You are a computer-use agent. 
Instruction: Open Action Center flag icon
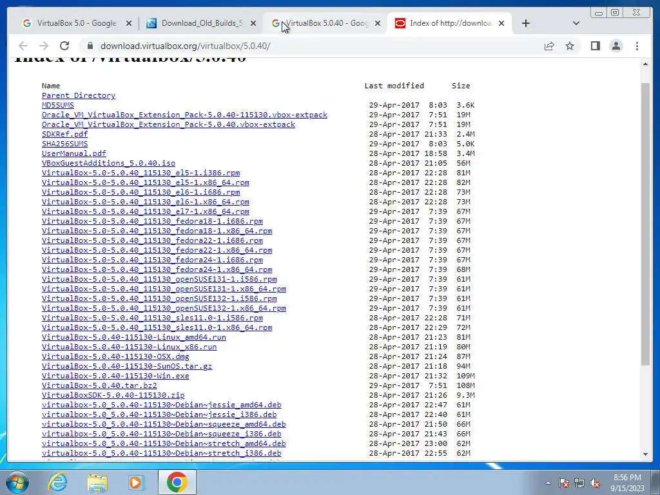pyautogui.click(x=563, y=483)
